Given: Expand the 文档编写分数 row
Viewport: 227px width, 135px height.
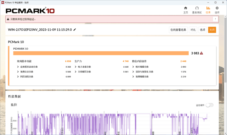Looking at the screenshot, I should point(76,72).
